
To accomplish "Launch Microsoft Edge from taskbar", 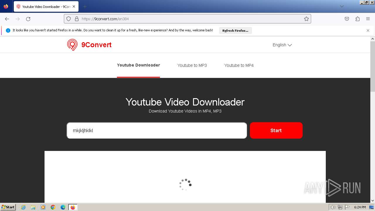I will click(x=63, y=207).
